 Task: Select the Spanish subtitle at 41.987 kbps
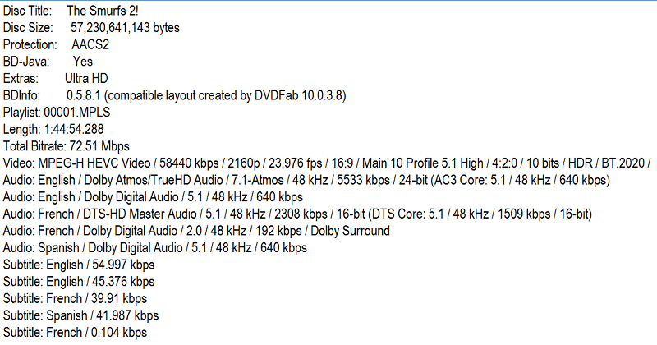80,315
